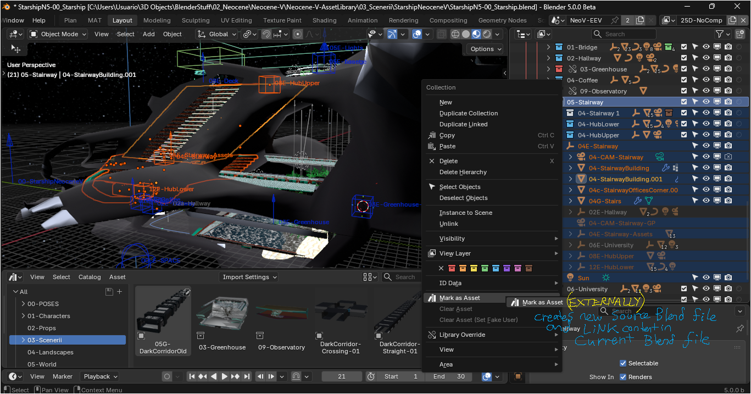Select the green collection color tag
Image resolution: width=751 pixels, height=394 pixels.
(485, 268)
